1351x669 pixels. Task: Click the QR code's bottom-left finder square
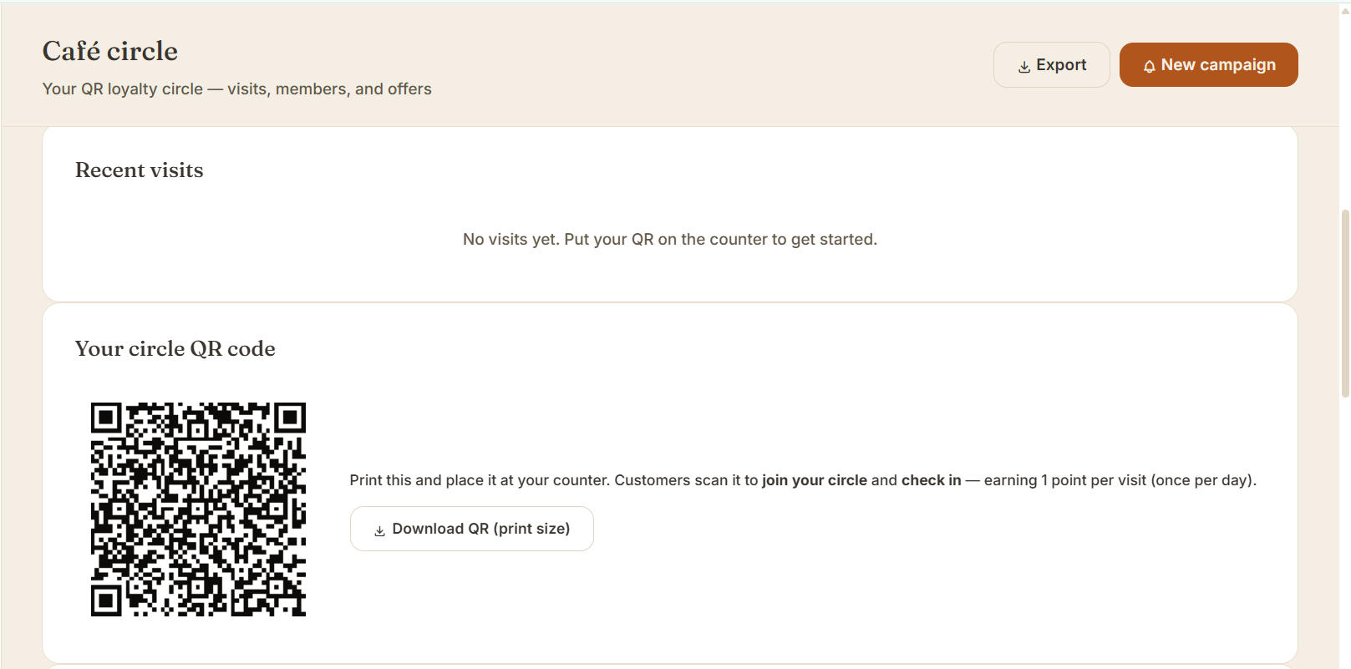(106, 601)
